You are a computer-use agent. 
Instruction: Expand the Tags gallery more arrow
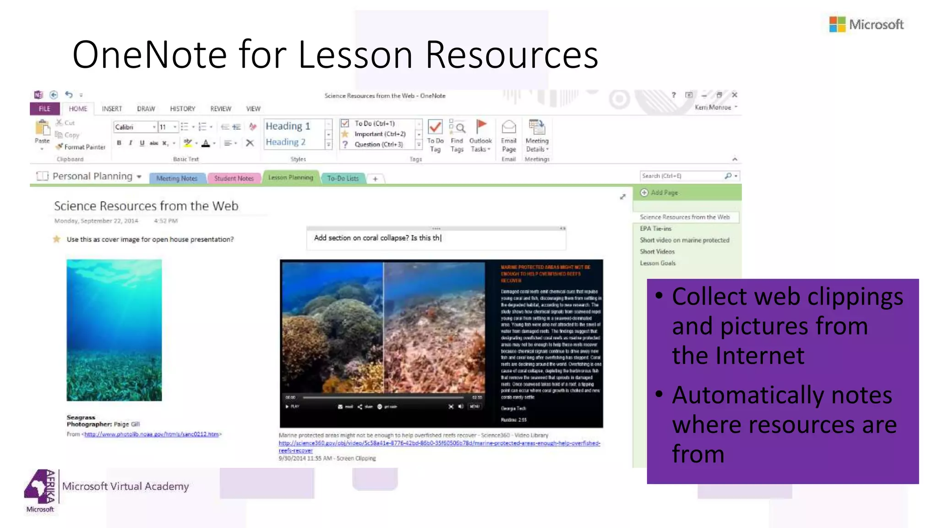tap(419, 145)
